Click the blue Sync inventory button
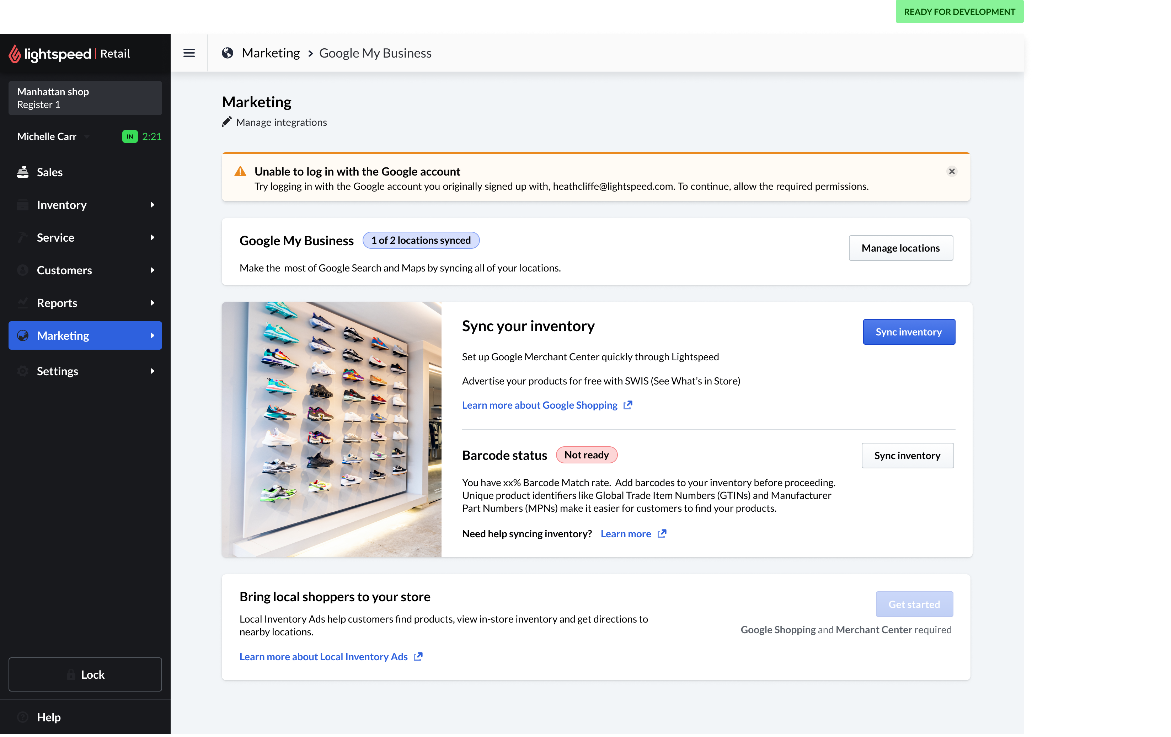The height and width of the screenshot is (737, 1171). click(x=909, y=332)
